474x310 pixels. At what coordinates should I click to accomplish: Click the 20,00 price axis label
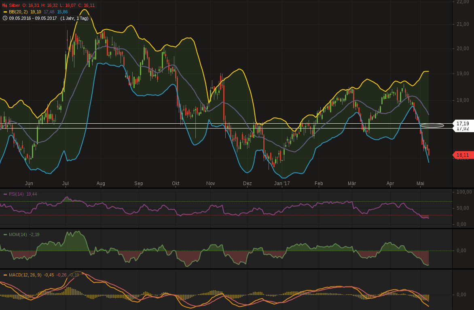[x=463, y=49]
